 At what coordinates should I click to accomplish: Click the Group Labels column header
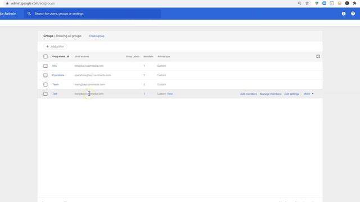(133, 56)
